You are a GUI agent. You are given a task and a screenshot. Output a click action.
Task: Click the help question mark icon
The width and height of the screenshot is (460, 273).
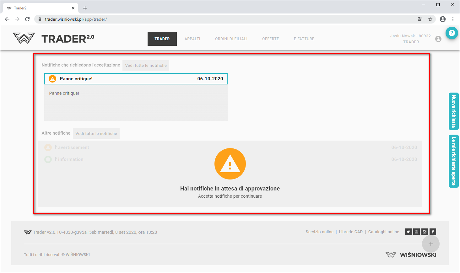point(452,33)
